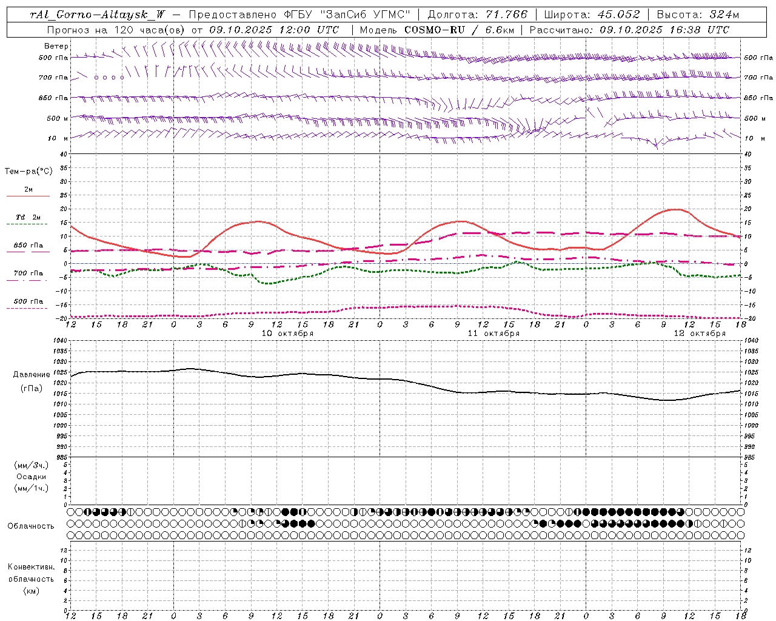Click the 10 октября date label
Screen dimensions: 776x621
[x=288, y=334]
